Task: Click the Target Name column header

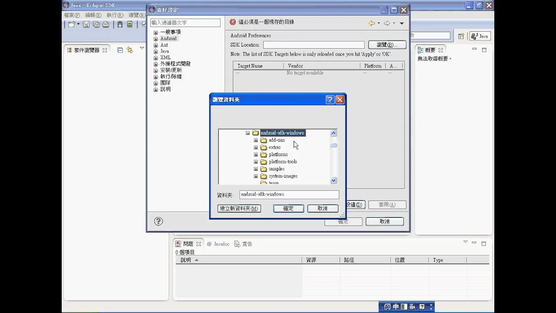Action: [x=258, y=66]
